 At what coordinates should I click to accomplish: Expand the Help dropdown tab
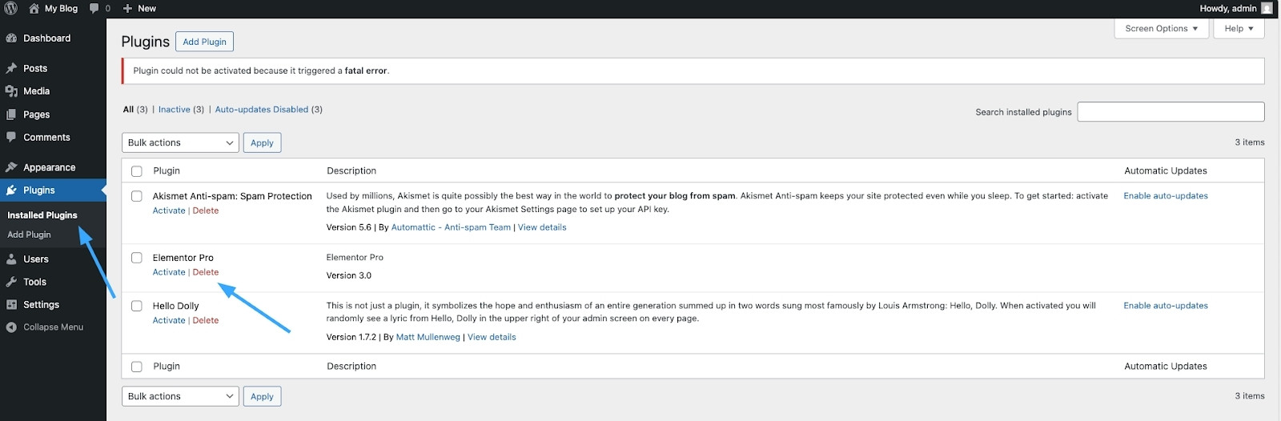1239,29
